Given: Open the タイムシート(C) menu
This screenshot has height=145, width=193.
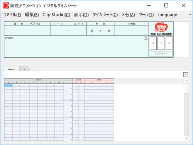Looking at the screenshot, I should point(105,15).
